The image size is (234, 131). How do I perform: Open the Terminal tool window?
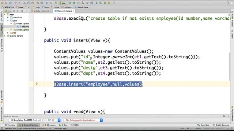tap(10, 125)
